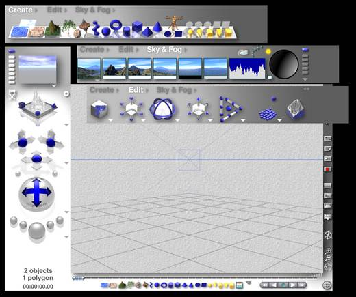Select the Rotate tool with orbiting rings

coord(162,109)
